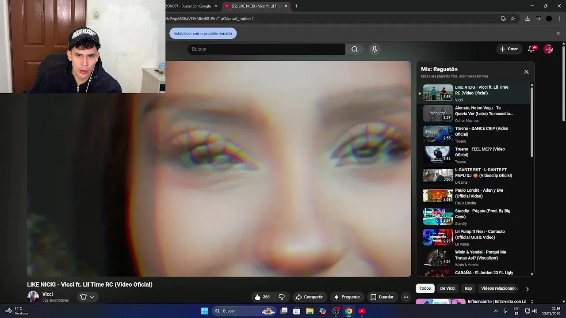Click the search magnifier button on YouTube
The height and width of the screenshot is (318, 566).
tap(355, 49)
